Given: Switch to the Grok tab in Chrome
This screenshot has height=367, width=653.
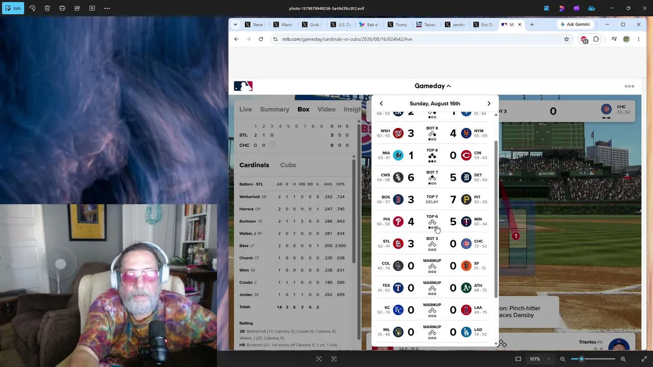Looking at the screenshot, I should pos(311,24).
